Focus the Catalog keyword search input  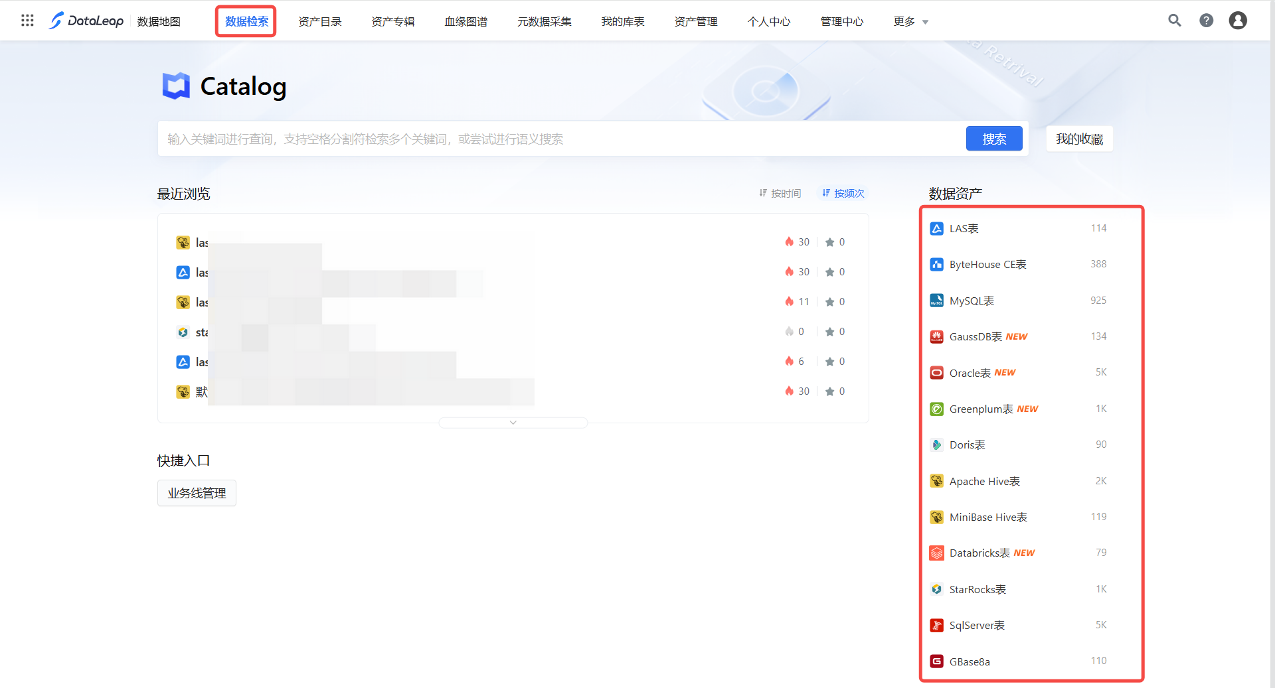558,139
